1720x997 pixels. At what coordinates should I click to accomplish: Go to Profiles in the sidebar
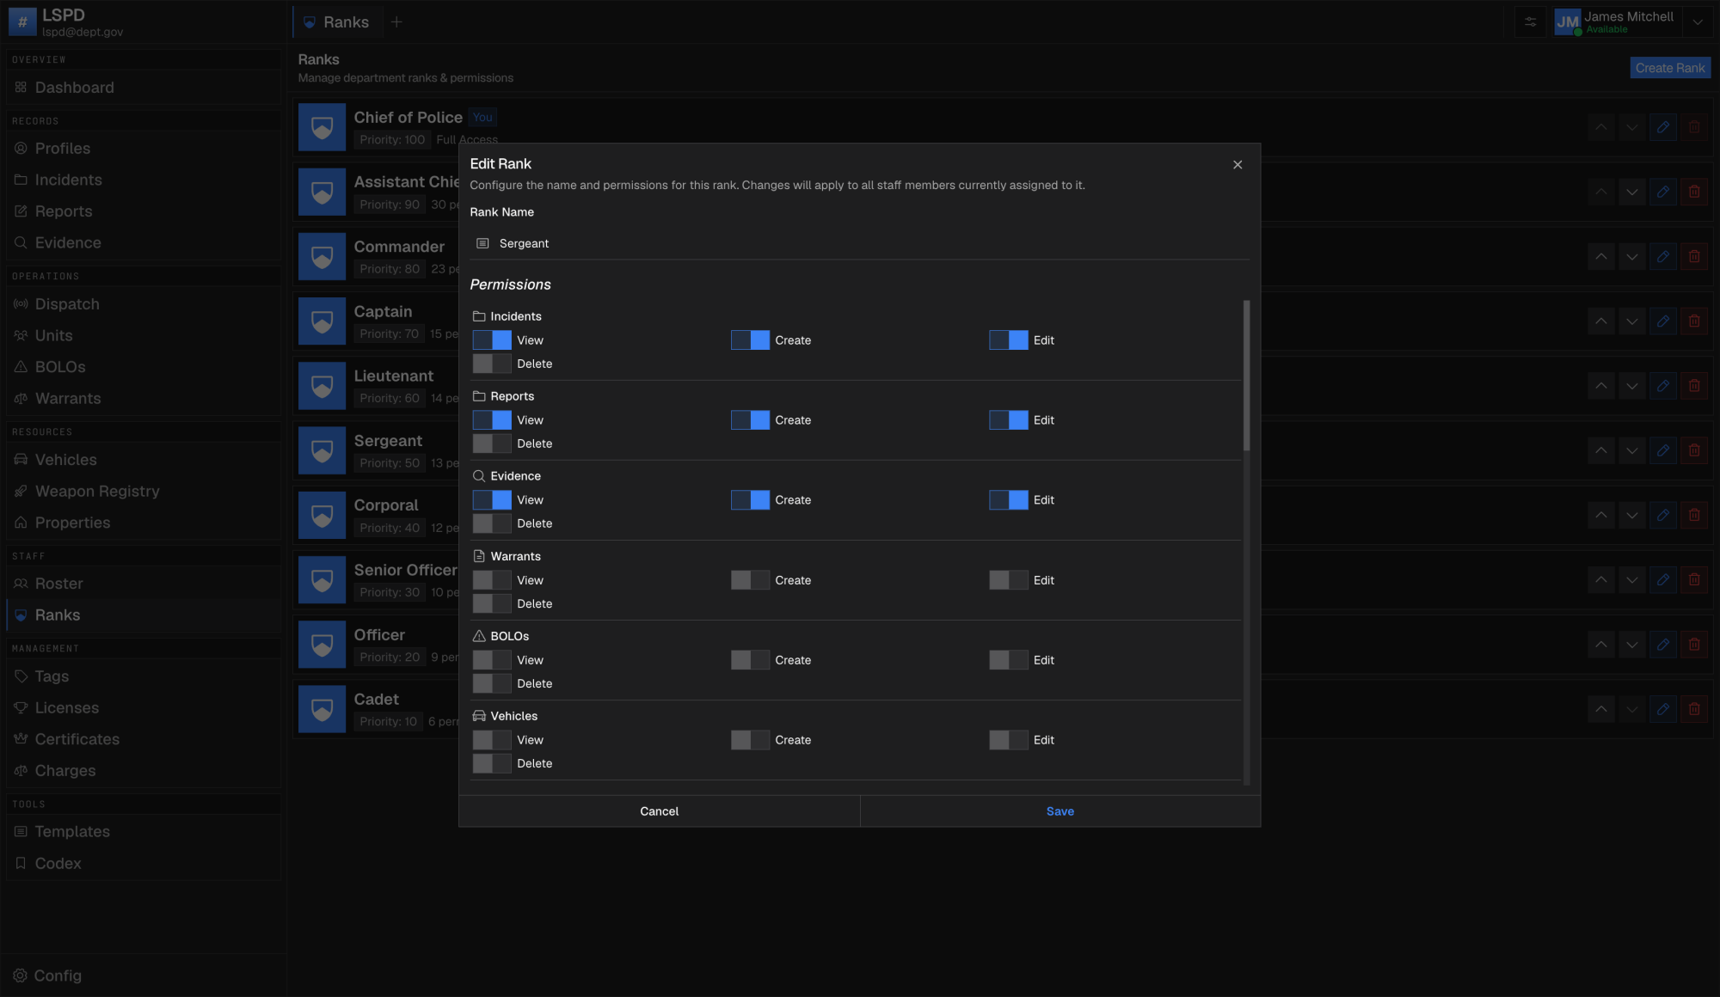144,149
